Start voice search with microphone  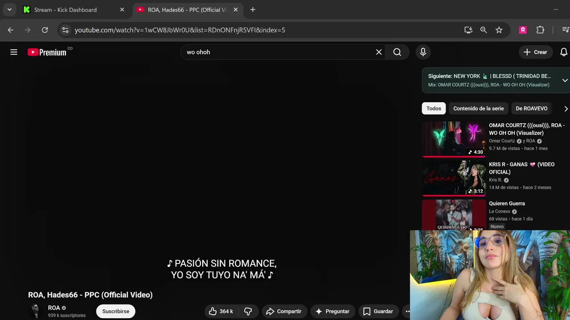(423, 52)
